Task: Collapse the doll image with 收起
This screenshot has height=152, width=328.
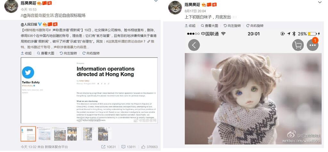Action: 190,26
